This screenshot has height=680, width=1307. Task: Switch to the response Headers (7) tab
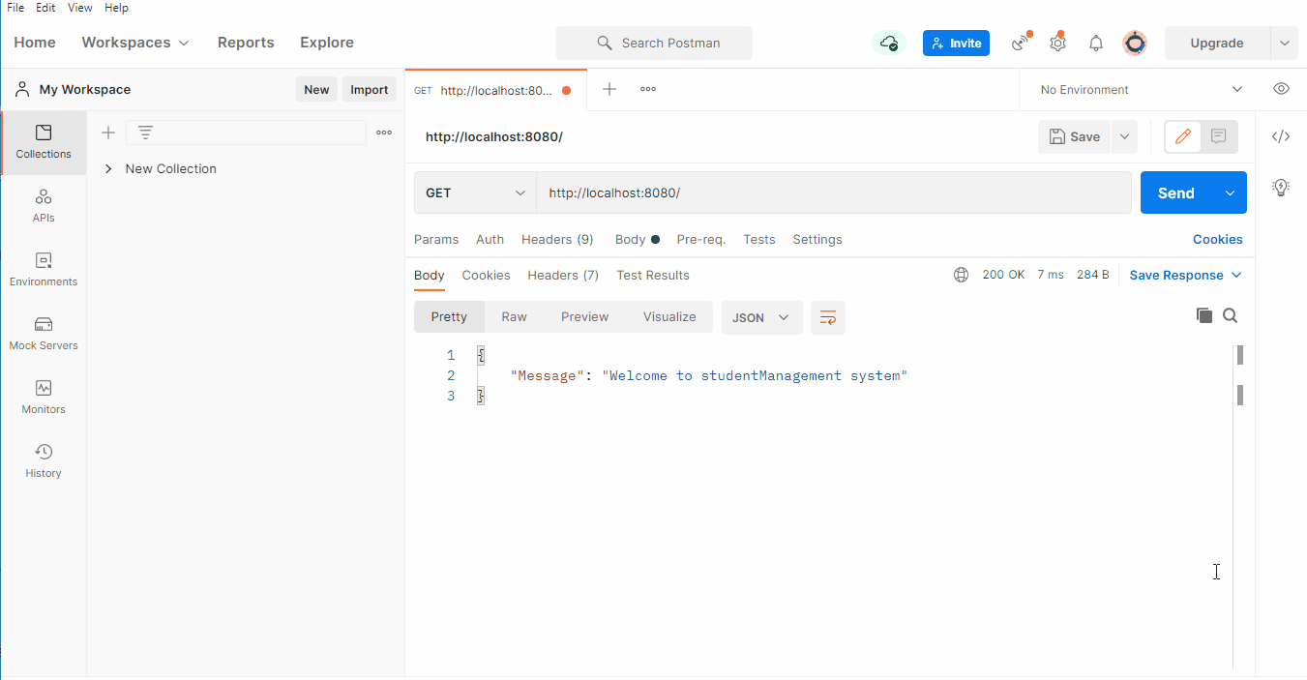563,275
